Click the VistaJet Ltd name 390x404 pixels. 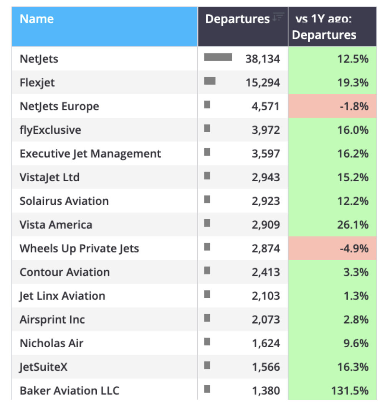pyautogui.click(x=50, y=177)
